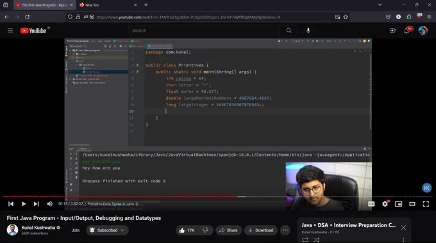Image resolution: width=436 pixels, height=243 pixels.
Task: Open tracking protection shield in address bar
Action: (70, 17)
